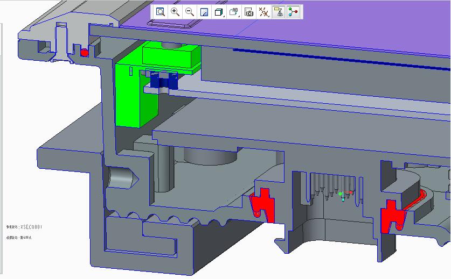The image size is (451, 279).
Task: Click the Zoom Out magnifier icon
Action: tap(190, 12)
